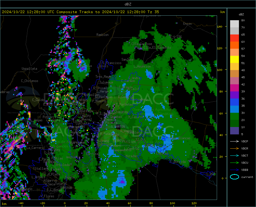Viewport: 256px width, 207px height.
Task: Click the 'S_MARTIN' map label
Action: pos(118,127)
